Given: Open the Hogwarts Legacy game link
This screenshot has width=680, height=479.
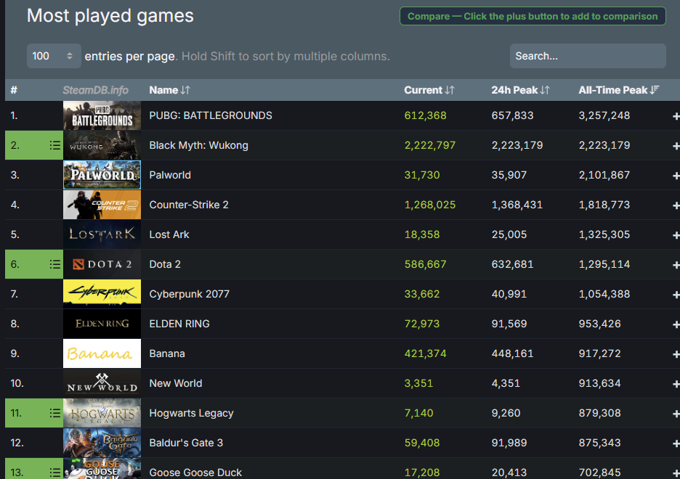Looking at the screenshot, I should pos(191,413).
